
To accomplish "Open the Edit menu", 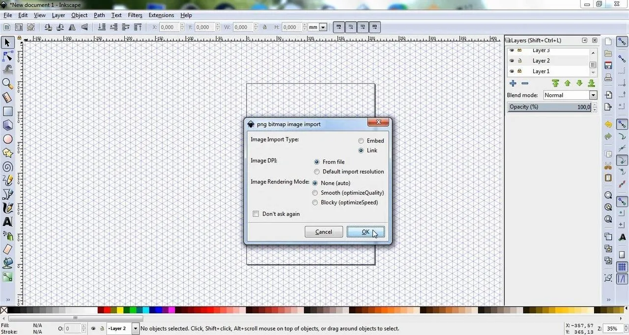I will tap(23, 15).
